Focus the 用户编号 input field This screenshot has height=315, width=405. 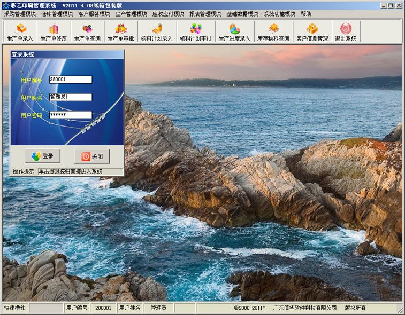pyautogui.click(x=71, y=80)
